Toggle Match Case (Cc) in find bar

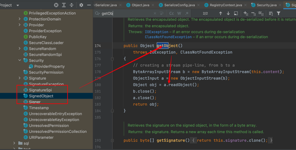click(171, 13)
